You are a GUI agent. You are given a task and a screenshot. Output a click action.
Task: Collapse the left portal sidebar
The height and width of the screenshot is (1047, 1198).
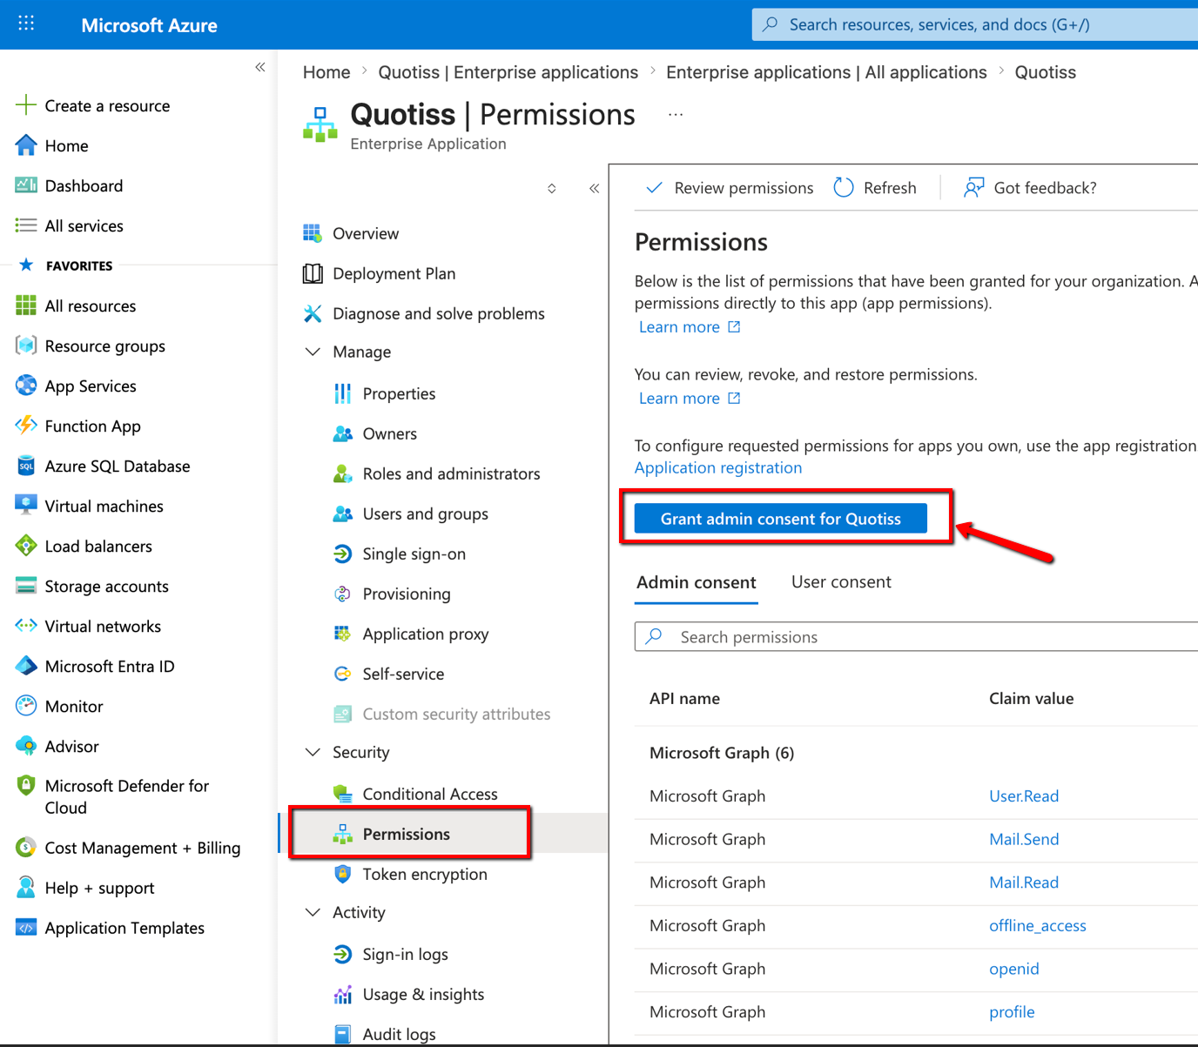(259, 67)
